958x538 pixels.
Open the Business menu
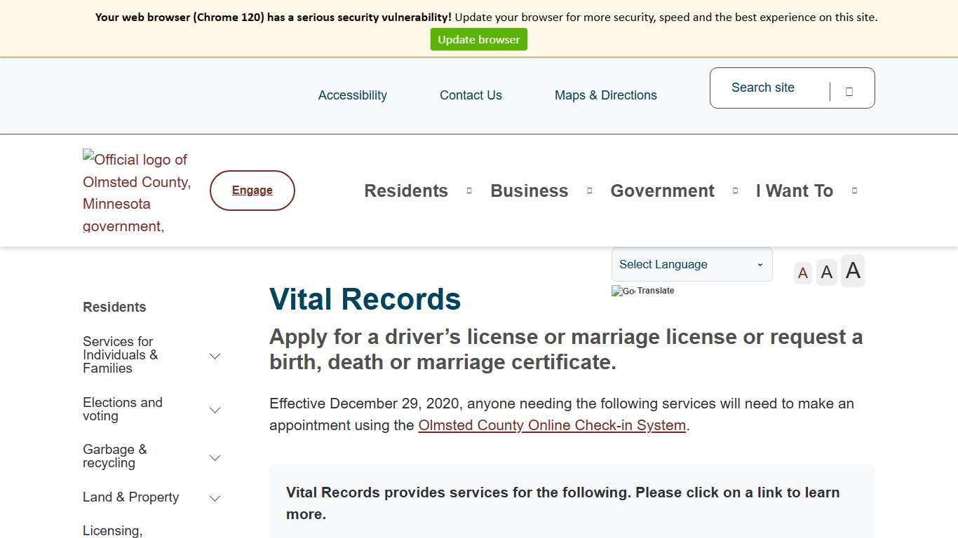pos(529,190)
